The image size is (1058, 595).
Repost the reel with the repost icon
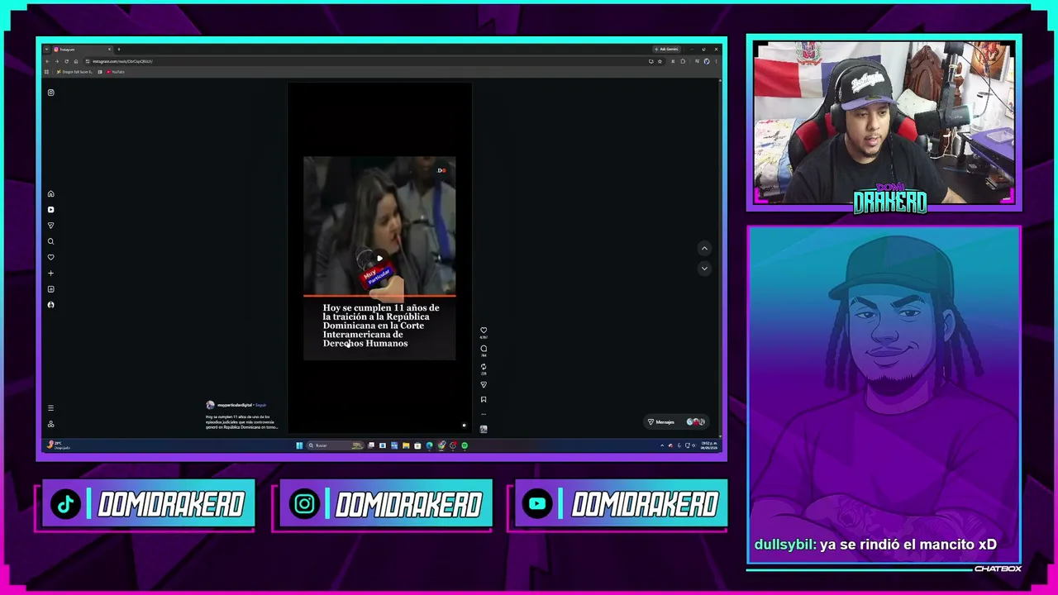click(x=484, y=367)
